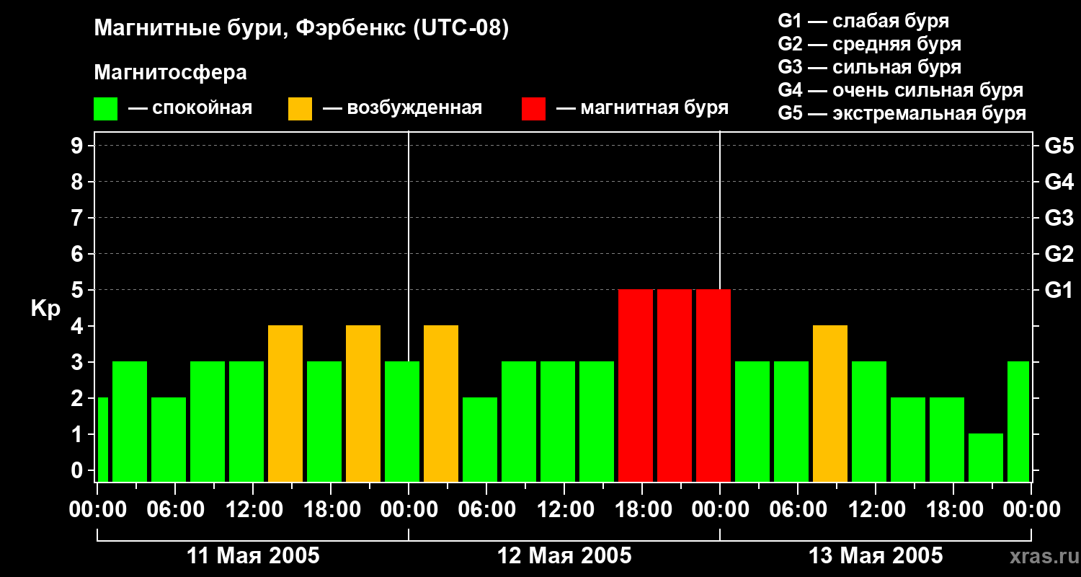The image size is (1081, 577).
Task: Click the right-axis 'G1' label
Action: [1059, 291]
